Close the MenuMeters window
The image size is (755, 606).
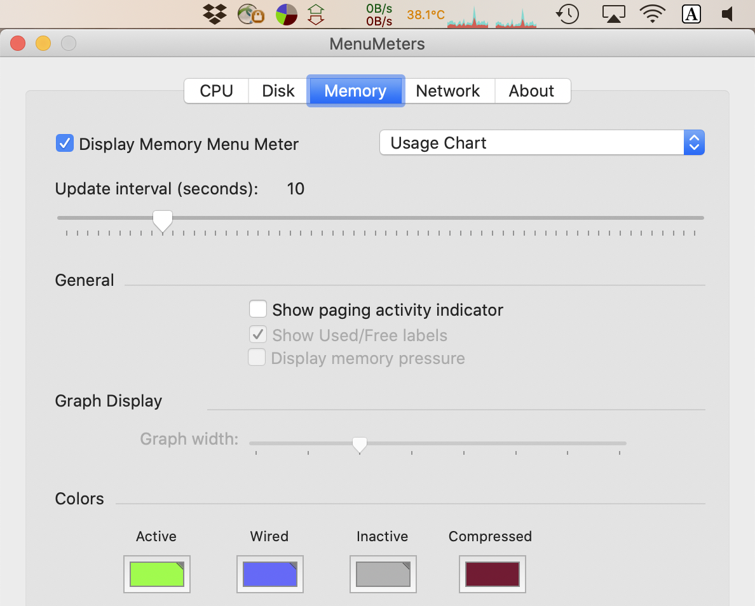[18, 43]
